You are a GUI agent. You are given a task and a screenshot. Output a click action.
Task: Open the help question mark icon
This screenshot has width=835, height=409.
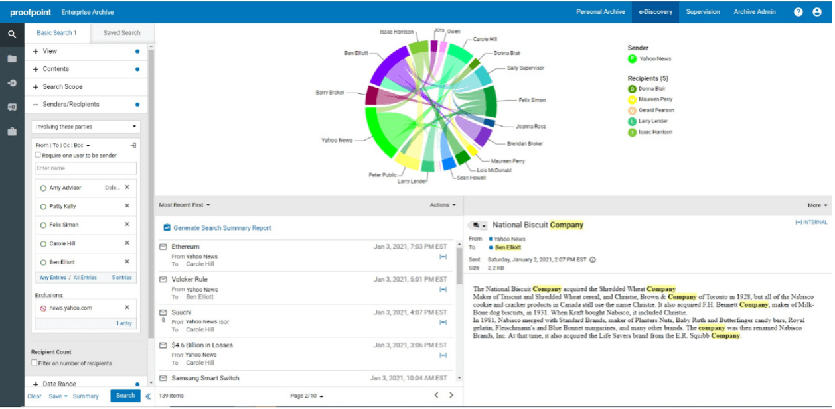pyautogui.click(x=798, y=12)
